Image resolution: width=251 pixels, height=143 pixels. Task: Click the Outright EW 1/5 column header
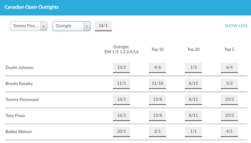click(122, 49)
